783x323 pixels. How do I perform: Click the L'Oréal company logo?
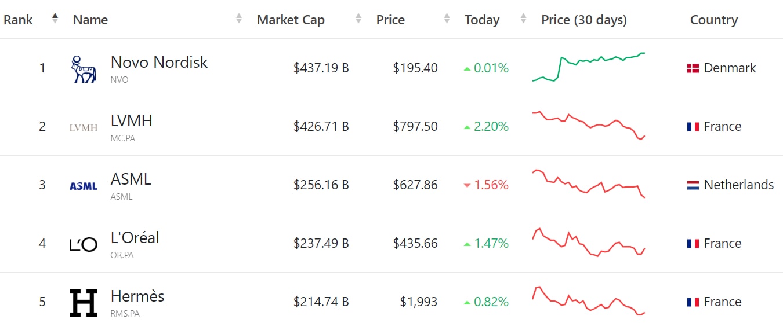tap(84, 245)
